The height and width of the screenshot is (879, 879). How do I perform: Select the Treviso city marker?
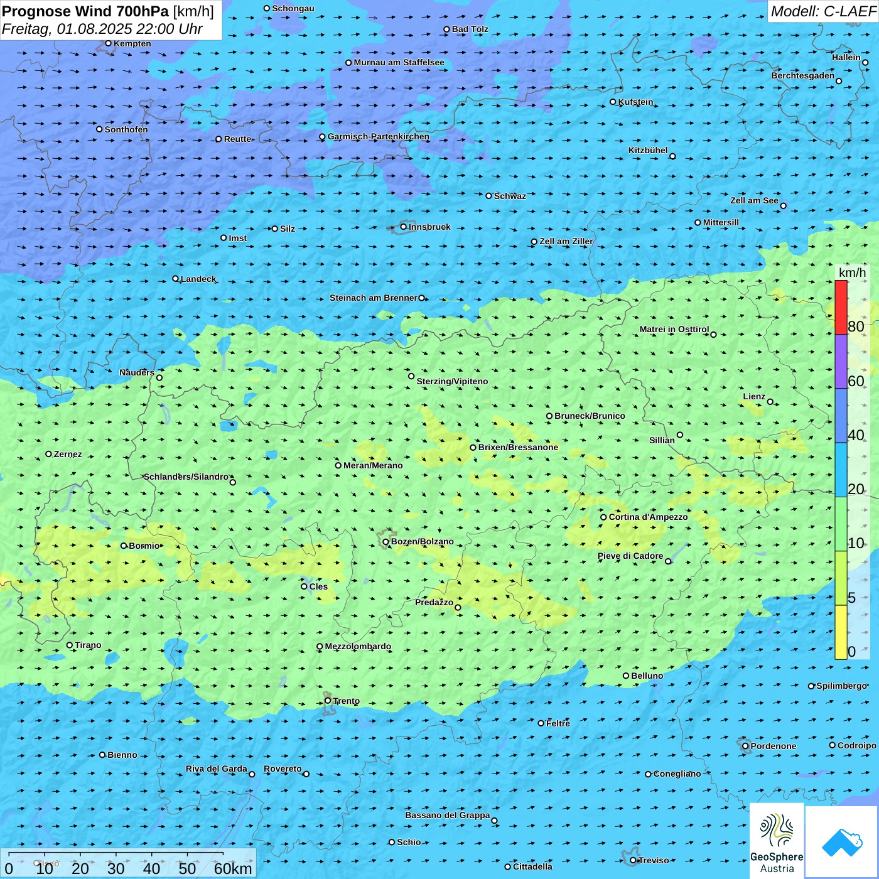click(x=633, y=860)
